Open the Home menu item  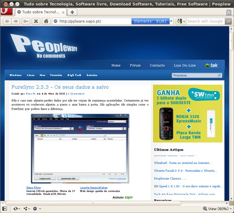click(x=116, y=65)
